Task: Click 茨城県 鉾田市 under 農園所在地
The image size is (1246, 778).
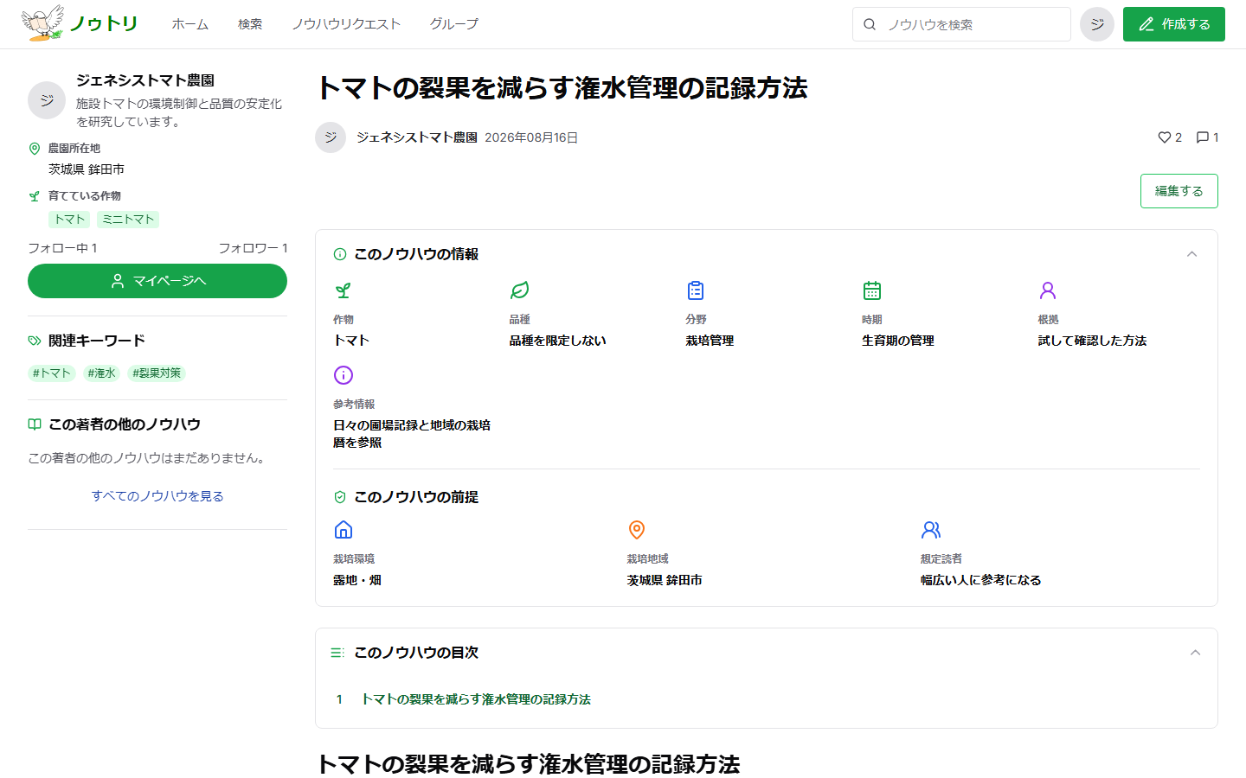Action: click(87, 169)
